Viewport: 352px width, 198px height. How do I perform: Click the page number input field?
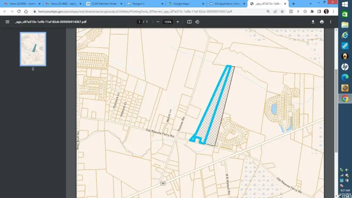pos(140,22)
